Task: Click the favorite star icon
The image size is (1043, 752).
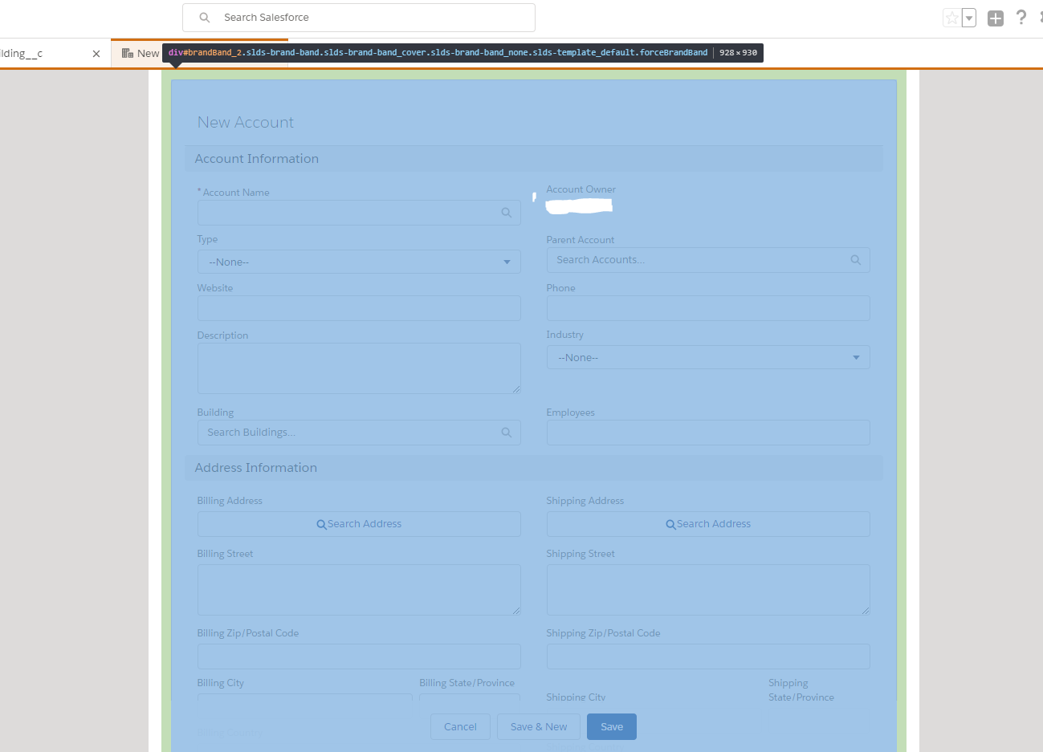Action: [x=953, y=17]
